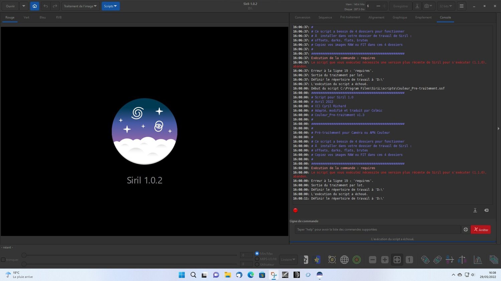This screenshot has height=281, width=501.
Task: Clear the console log with erase icon
Action: click(486, 210)
